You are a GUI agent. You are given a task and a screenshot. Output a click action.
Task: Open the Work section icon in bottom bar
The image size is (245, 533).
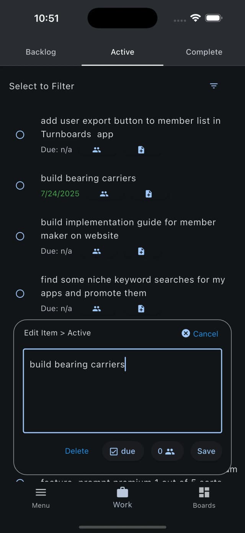coord(122,492)
